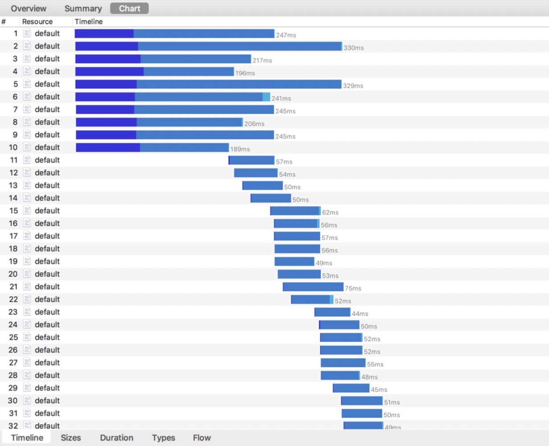Select the document icon in row 22
549x446 pixels.
pyautogui.click(x=27, y=299)
